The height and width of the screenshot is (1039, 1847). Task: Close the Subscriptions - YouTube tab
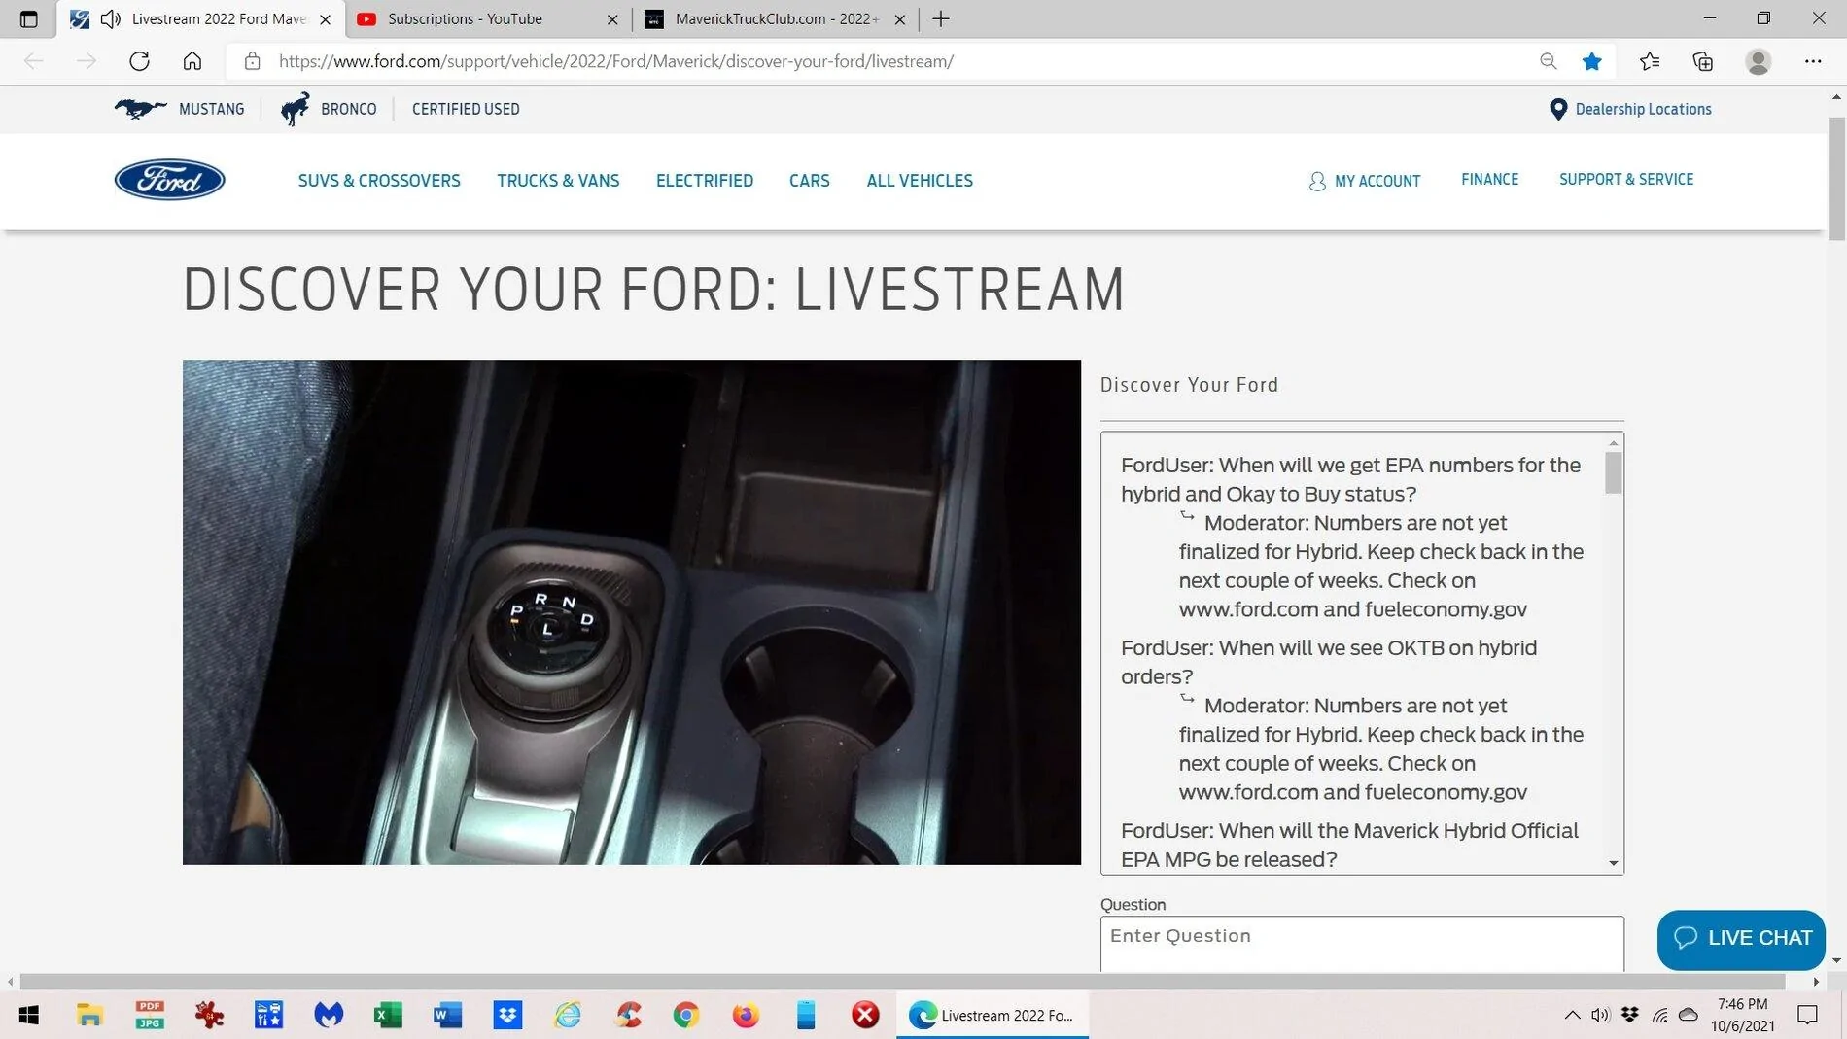point(612,18)
